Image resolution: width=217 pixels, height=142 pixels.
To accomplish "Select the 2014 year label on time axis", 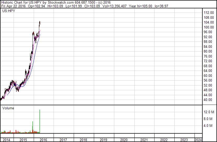I will pyautogui.click(x=7, y=140).
